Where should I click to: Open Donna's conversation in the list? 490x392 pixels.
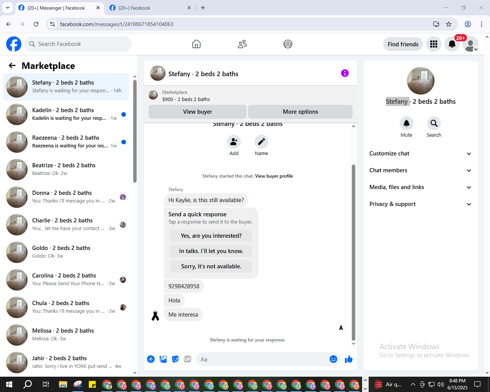(x=66, y=197)
